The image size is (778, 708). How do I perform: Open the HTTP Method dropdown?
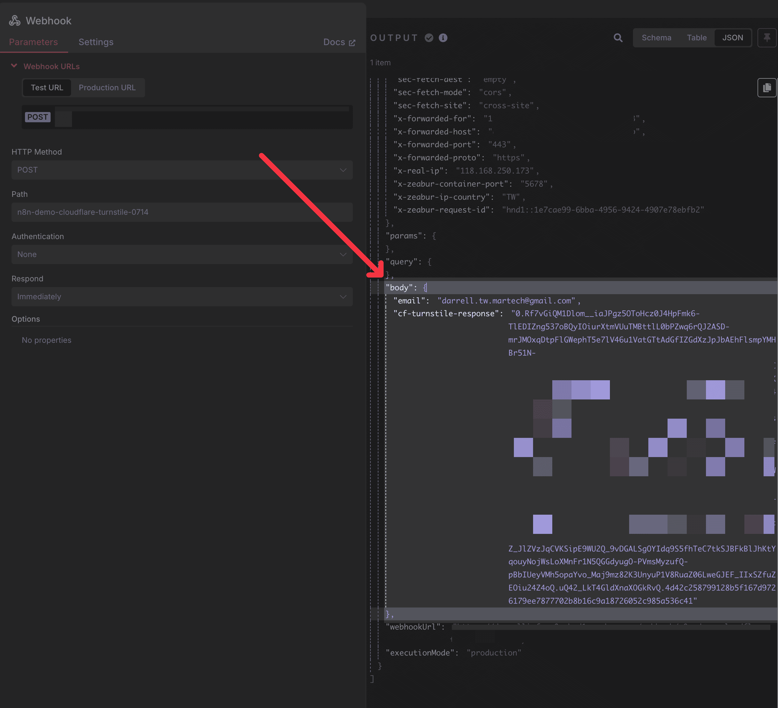tap(182, 170)
